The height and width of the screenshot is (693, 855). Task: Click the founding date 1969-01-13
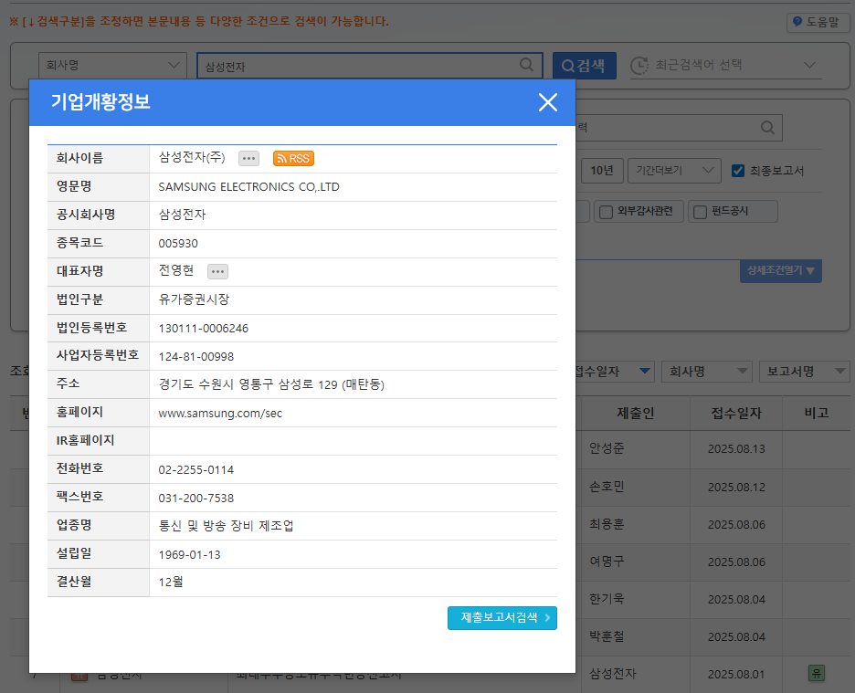click(189, 554)
